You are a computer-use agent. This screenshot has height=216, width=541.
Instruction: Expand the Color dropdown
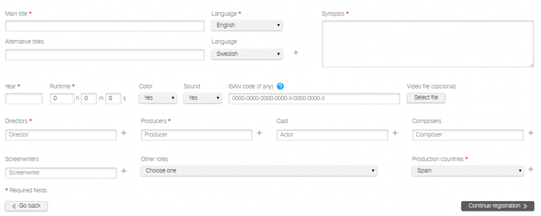tap(158, 98)
